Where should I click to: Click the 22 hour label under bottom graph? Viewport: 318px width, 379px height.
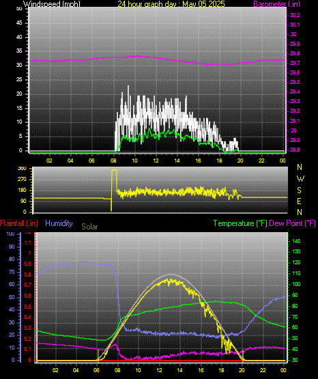[x=263, y=370]
